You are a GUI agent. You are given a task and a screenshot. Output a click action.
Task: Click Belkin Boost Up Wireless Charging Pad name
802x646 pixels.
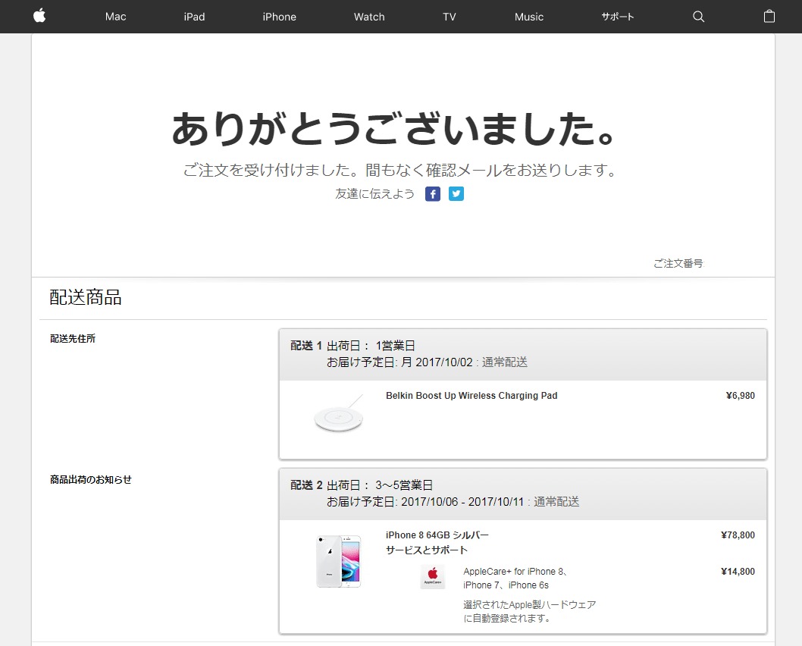click(471, 395)
